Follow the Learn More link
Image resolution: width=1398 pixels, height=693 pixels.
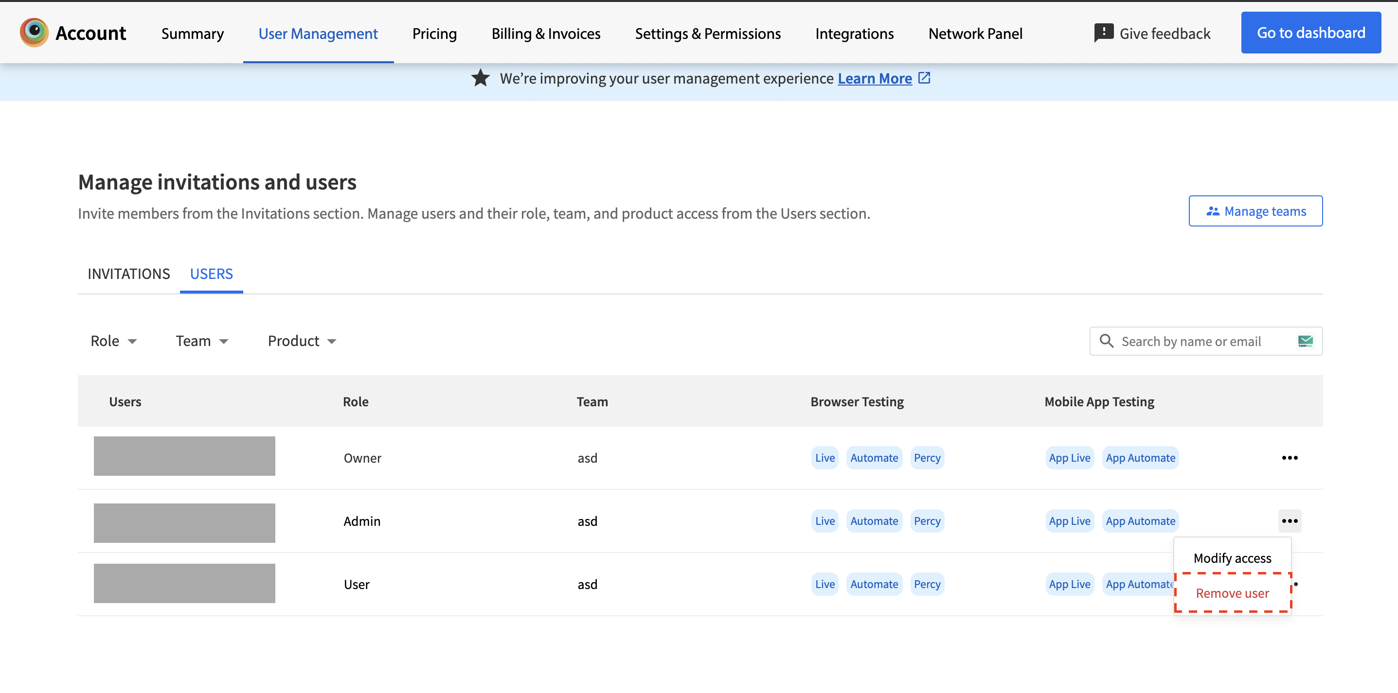click(x=874, y=79)
